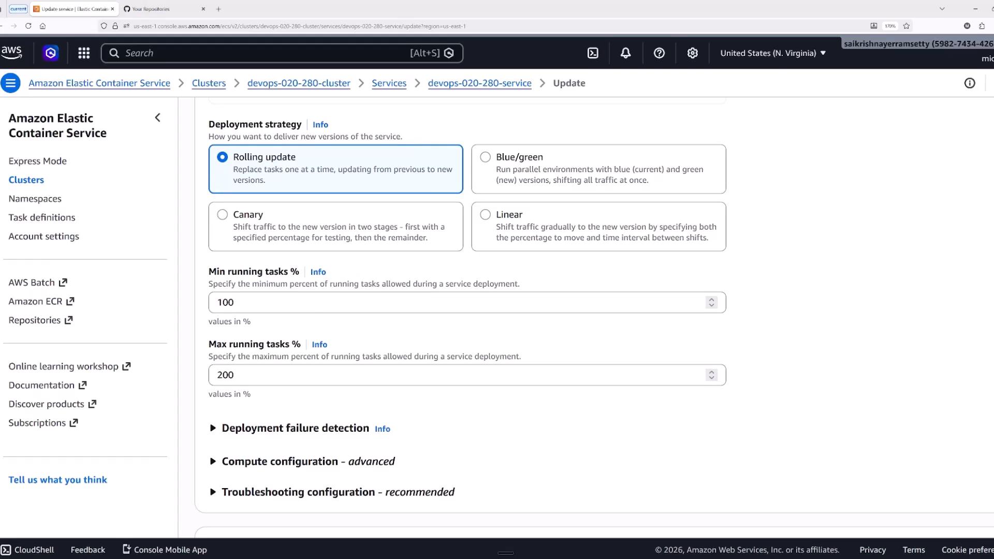Screen dimensions: 994x559
Task: Click the Amazon Q purple hexagon icon
Action: (51, 53)
